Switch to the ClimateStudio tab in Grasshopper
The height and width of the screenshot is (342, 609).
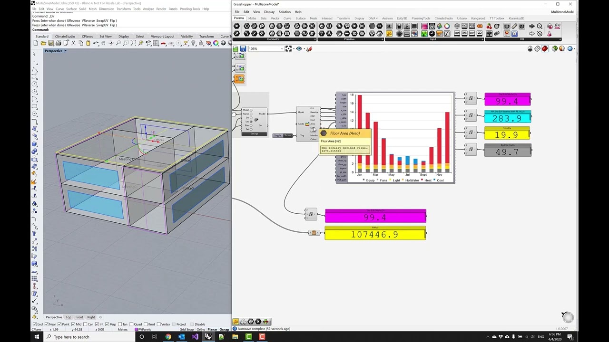(x=443, y=19)
